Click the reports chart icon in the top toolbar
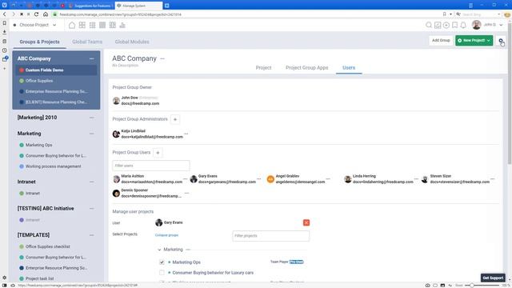Screen dimensions: 512x288 coord(122,25)
